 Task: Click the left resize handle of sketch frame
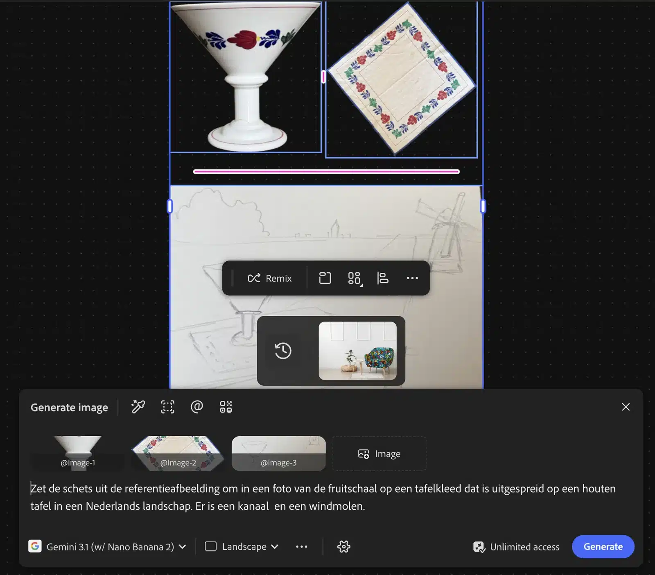click(x=170, y=206)
